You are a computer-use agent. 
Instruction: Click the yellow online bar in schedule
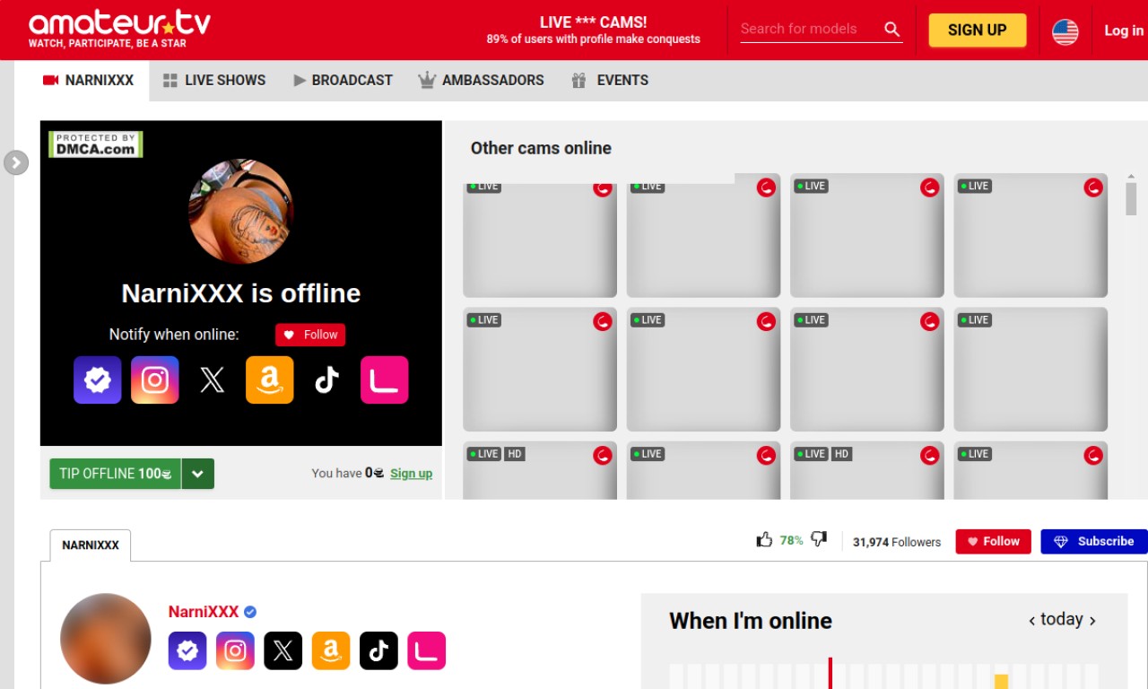(1002, 681)
